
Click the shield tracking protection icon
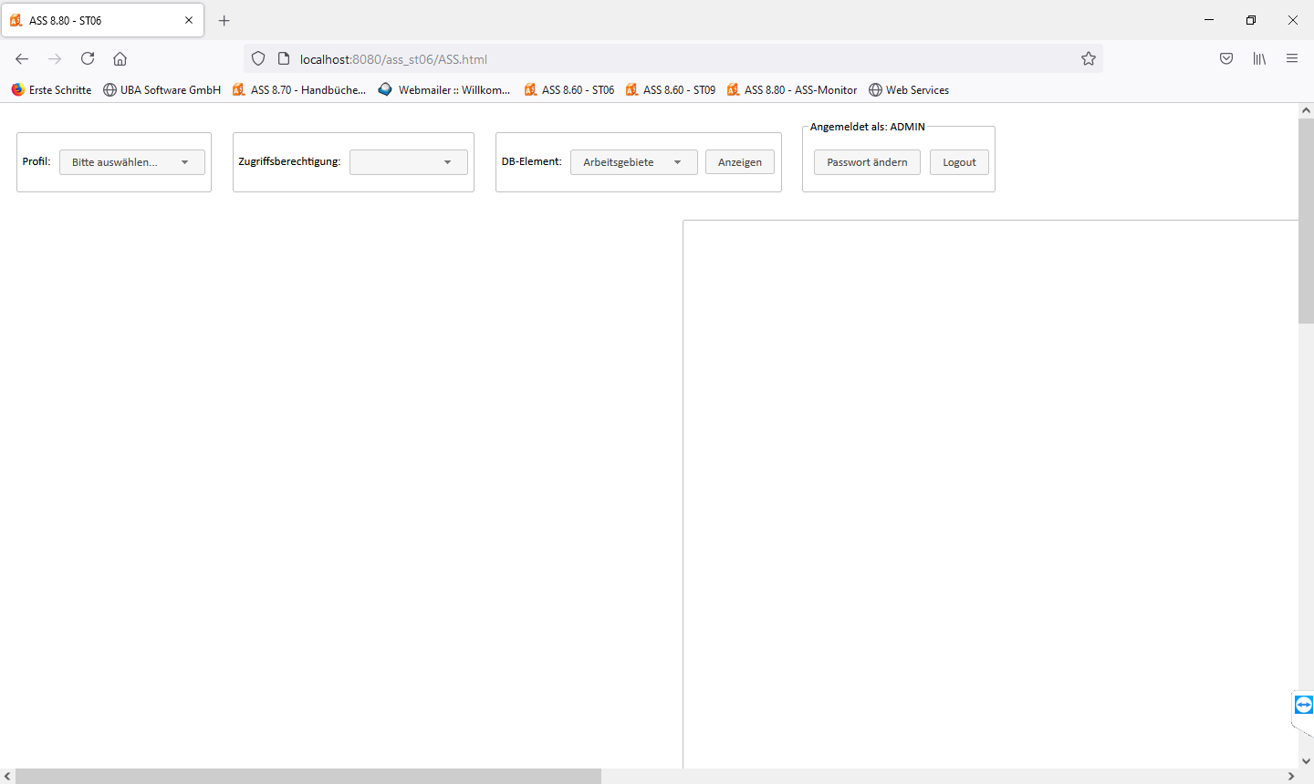coord(258,58)
